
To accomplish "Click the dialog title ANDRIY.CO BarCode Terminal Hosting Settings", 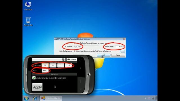I will [x=72, y=39].
